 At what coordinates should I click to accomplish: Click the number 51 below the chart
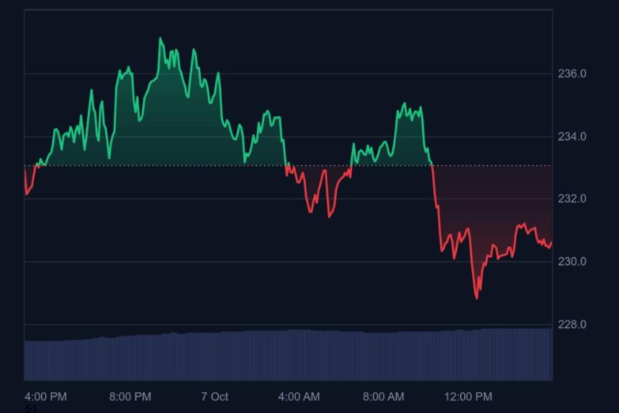tap(30, 409)
